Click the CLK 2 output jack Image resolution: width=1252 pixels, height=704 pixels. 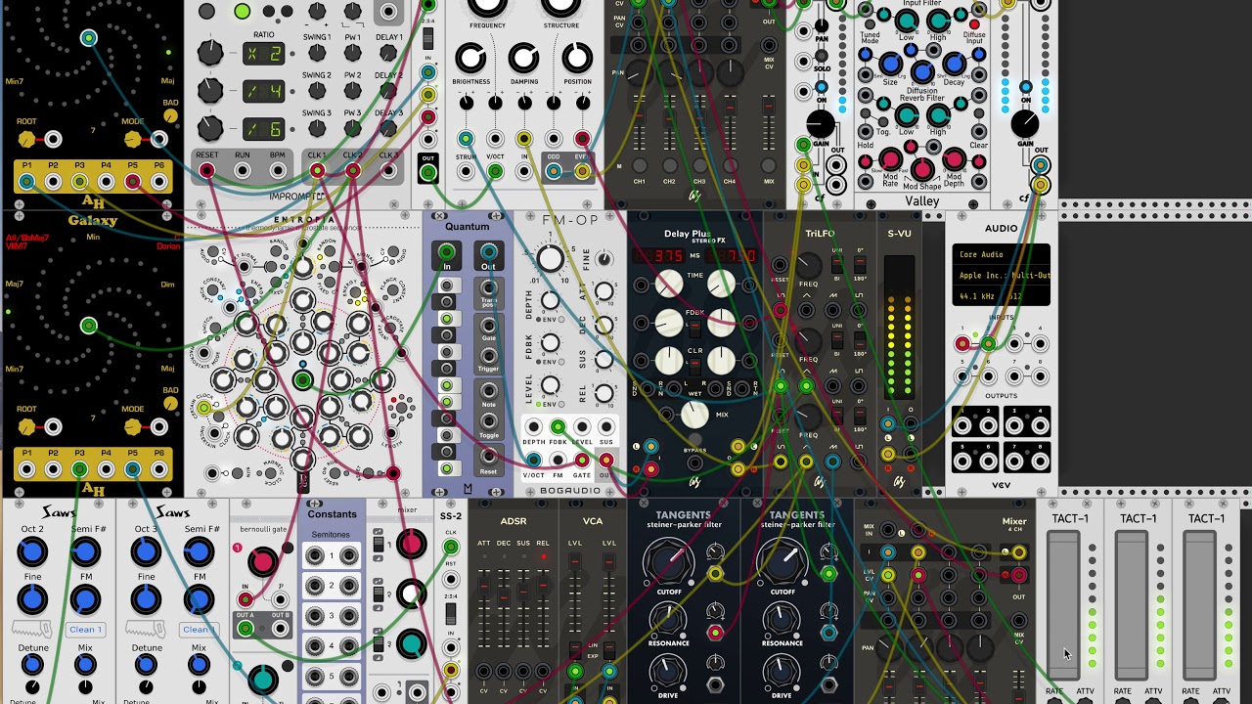tap(353, 171)
